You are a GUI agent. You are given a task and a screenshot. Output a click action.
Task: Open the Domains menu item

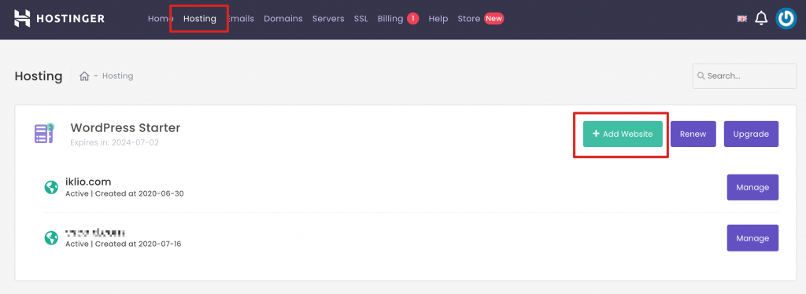click(283, 18)
